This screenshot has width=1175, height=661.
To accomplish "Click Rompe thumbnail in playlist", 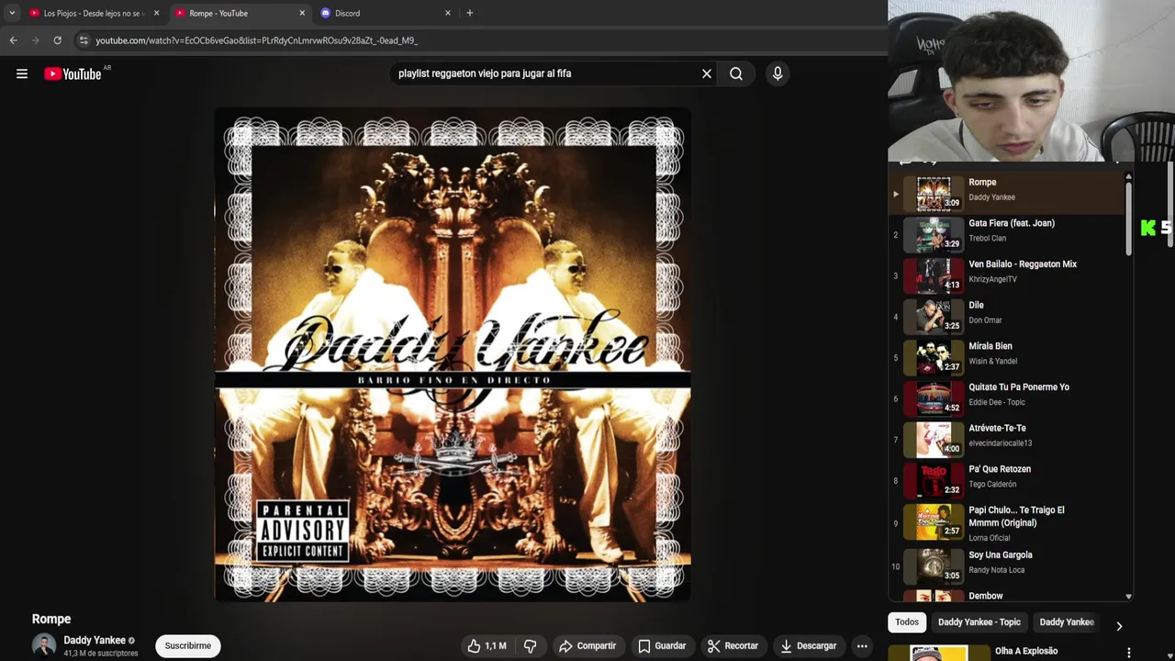I will pyautogui.click(x=934, y=194).
